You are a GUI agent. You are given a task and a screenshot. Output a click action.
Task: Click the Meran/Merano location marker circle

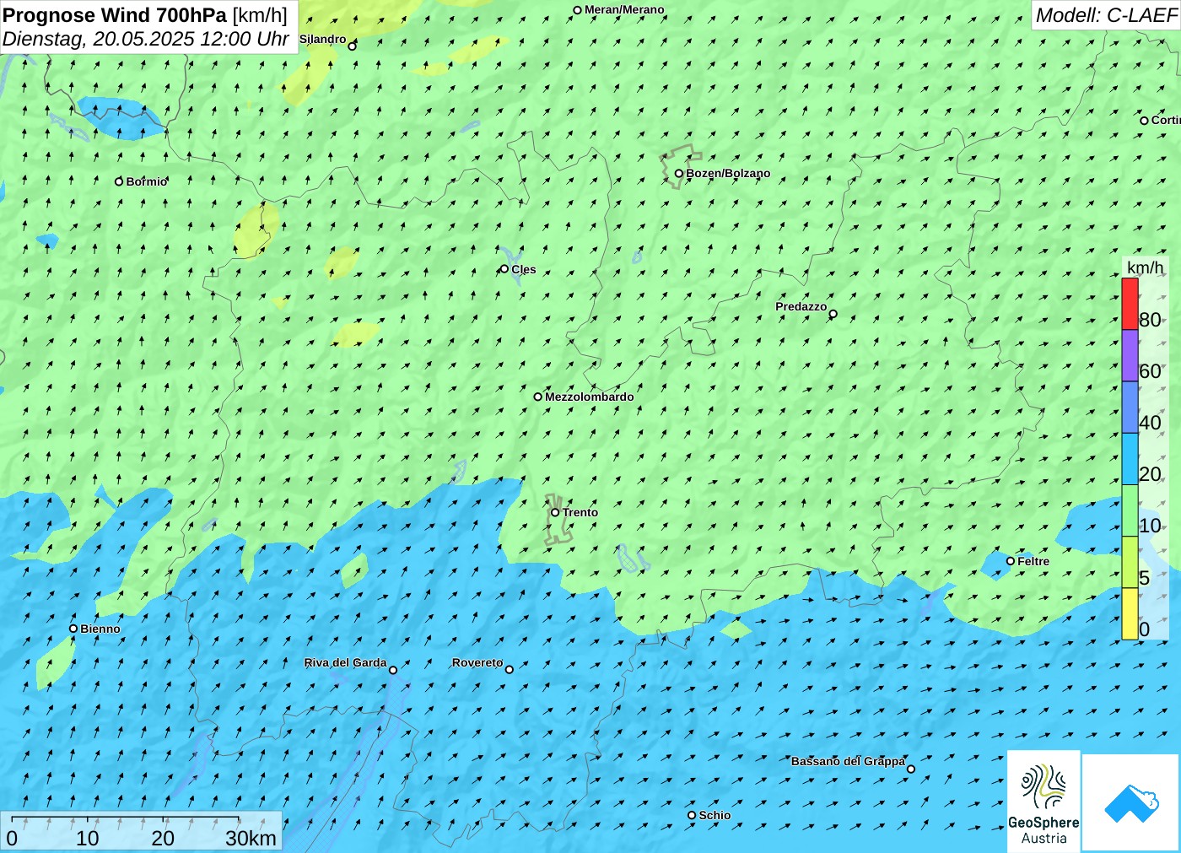(x=577, y=10)
